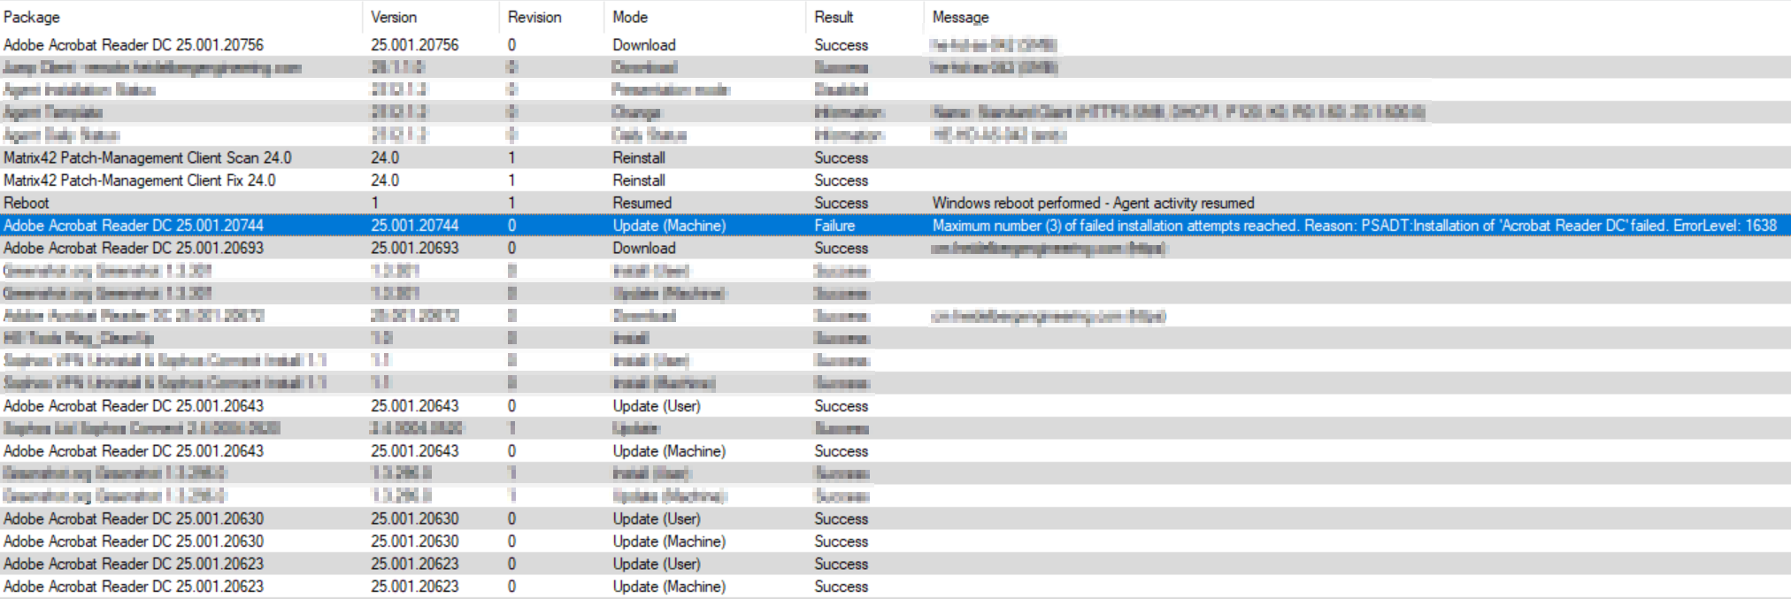Select Matrix42 Patch-Management Client Scan 24.0 row
The width and height of the screenshot is (1791, 599).
[147, 157]
